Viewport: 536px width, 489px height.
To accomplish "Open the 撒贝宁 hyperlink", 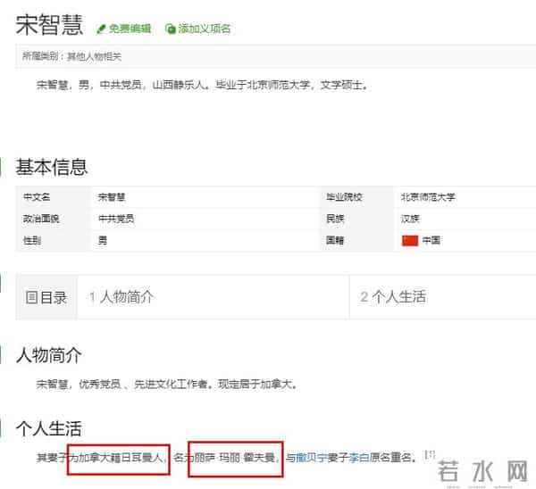I will [x=312, y=457].
